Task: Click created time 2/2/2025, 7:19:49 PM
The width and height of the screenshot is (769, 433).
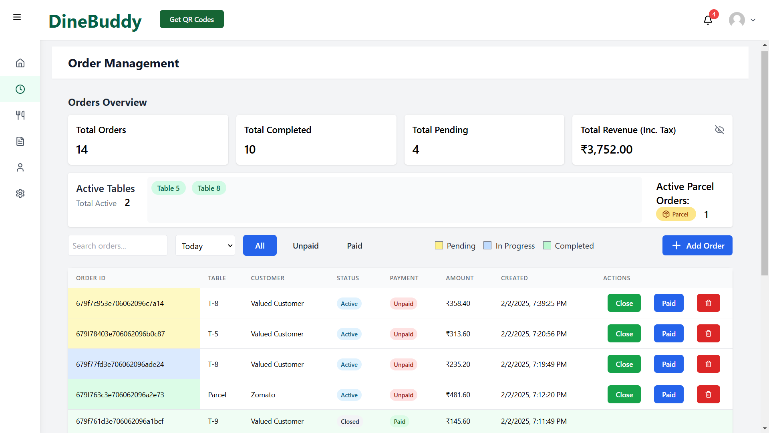Action: click(x=533, y=364)
